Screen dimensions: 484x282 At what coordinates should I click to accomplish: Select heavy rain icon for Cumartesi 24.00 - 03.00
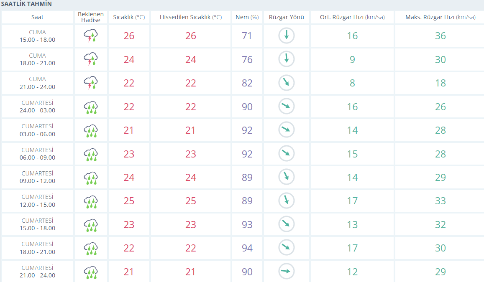tap(91, 107)
